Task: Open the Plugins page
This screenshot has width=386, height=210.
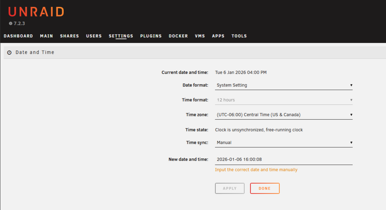Action: (x=151, y=36)
